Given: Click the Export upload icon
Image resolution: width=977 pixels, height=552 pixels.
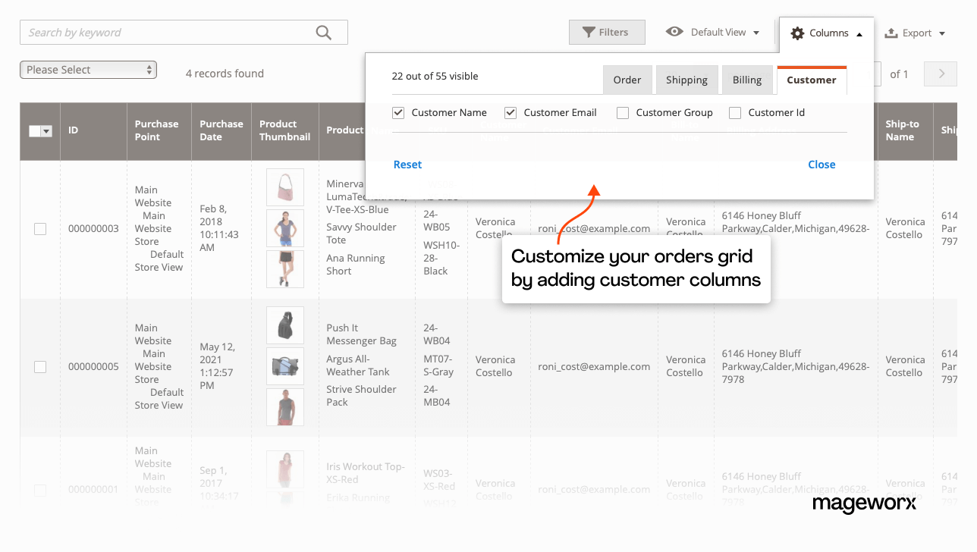Looking at the screenshot, I should pyautogui.click(x=891, y=33).
